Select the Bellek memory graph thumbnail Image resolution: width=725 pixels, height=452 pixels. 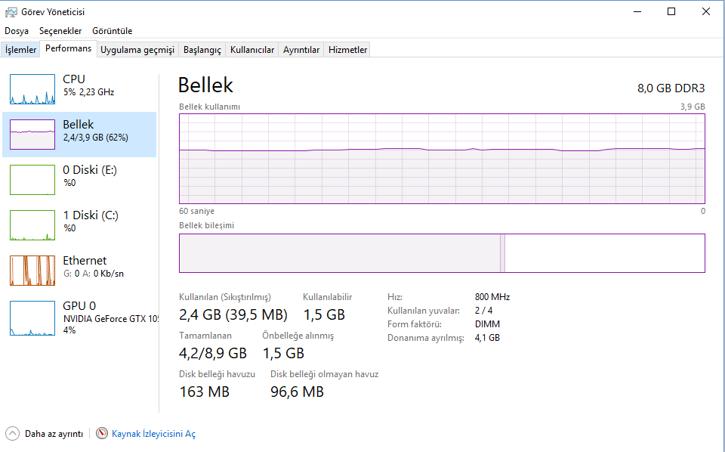pos(32,135)
